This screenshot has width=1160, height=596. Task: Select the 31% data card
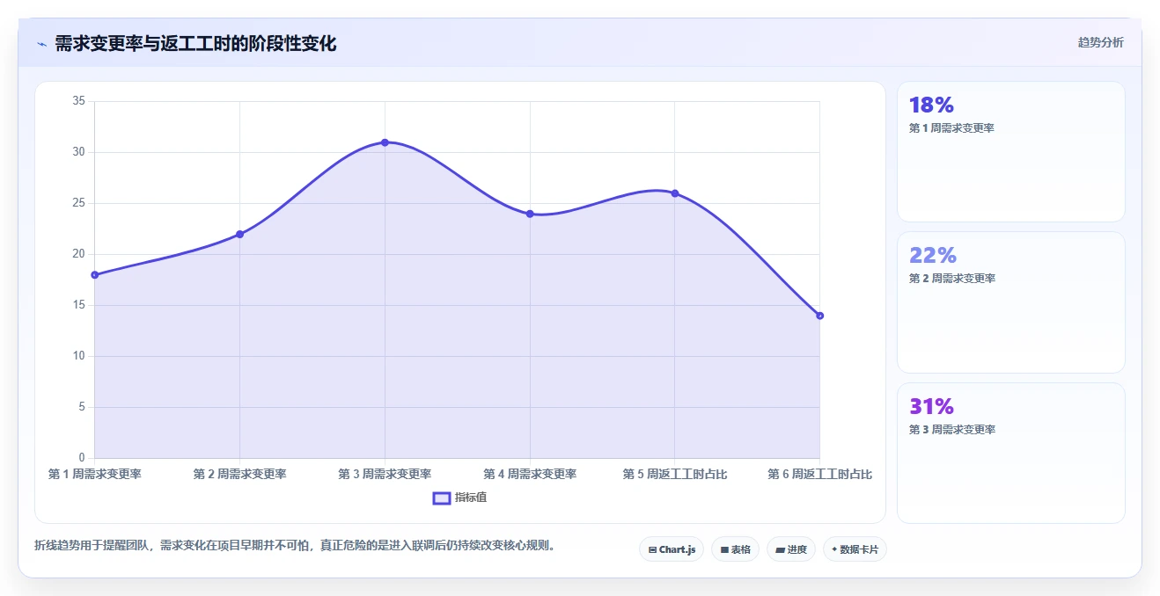click(x=1010, y=453)
